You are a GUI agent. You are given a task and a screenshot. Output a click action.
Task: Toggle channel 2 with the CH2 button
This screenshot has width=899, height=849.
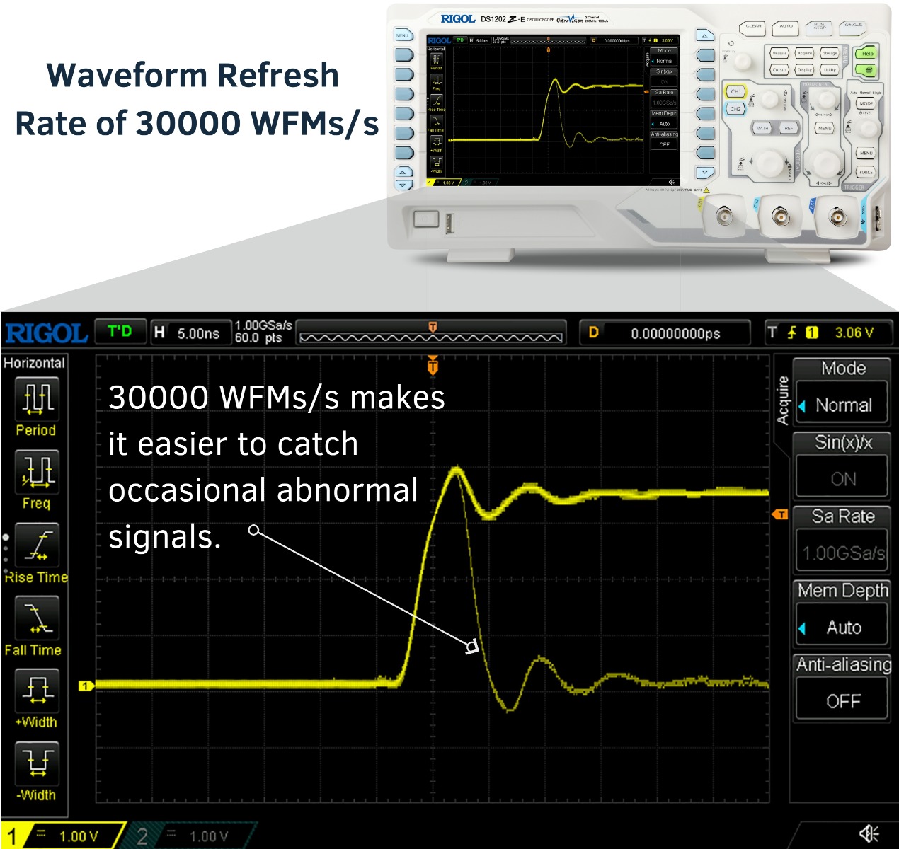click(x=735, y=110)
